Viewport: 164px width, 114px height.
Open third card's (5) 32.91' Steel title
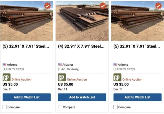tap(136, 46)
